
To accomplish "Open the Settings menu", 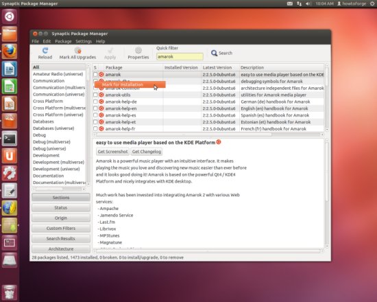I will 84,41.
